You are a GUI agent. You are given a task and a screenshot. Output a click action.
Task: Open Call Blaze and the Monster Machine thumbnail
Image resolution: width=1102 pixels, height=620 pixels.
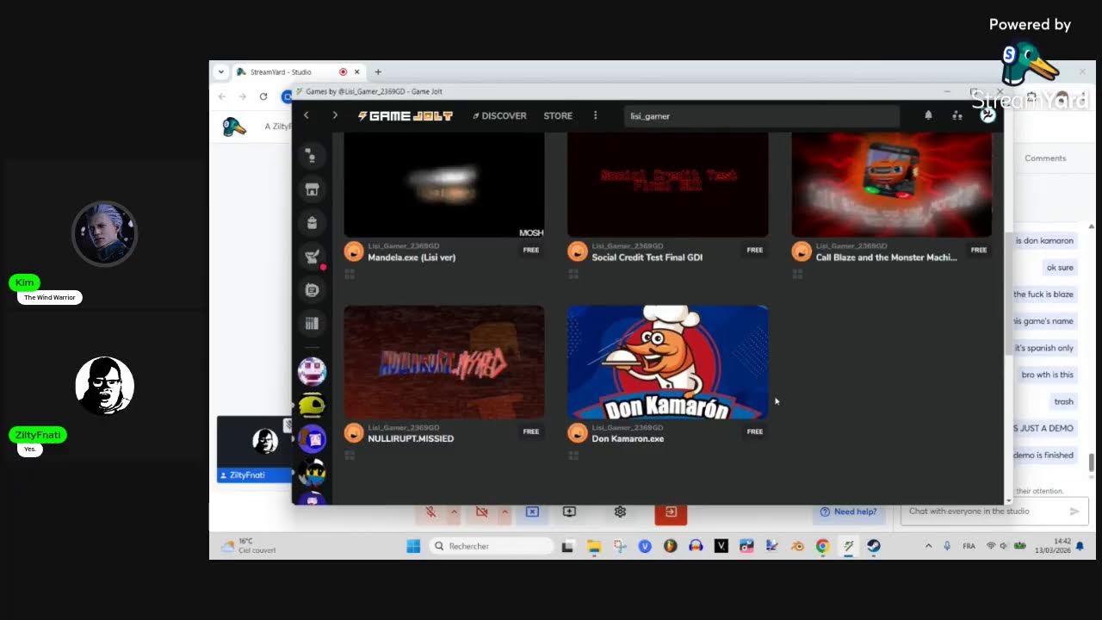coord(892,184)
